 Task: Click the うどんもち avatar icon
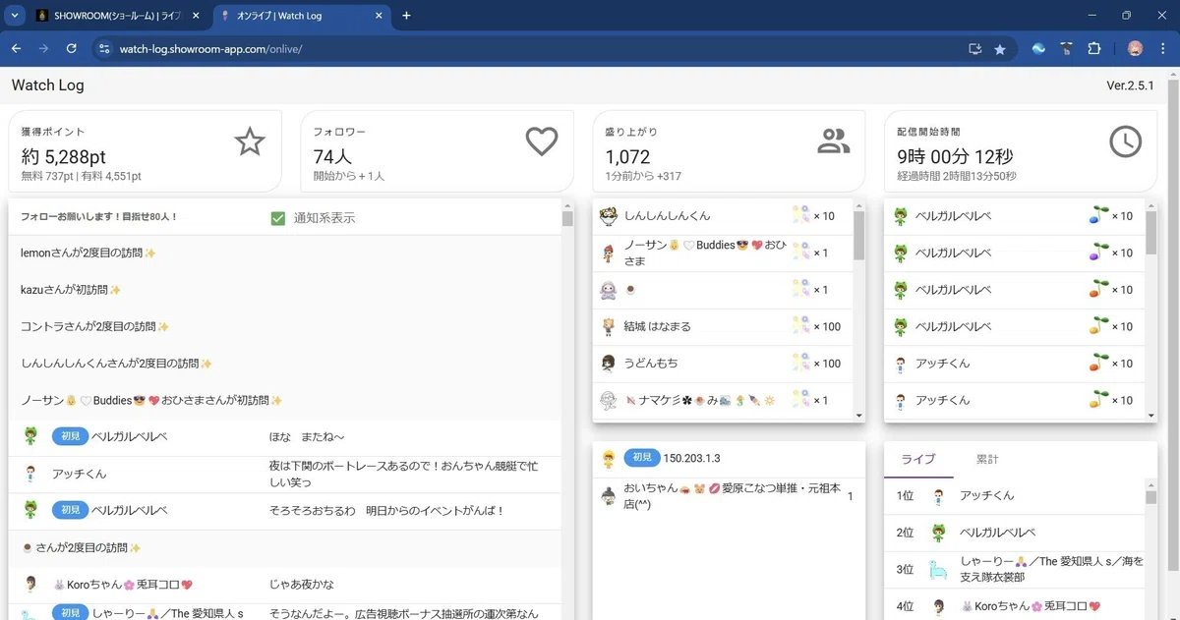(x=608, y=364)
